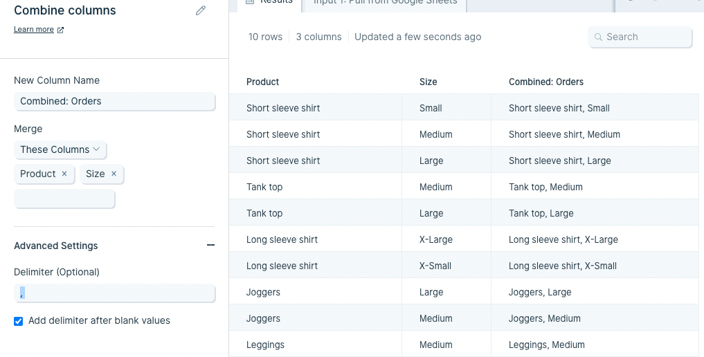Click the empty add-column field under Merge
This screenshot has height=357, width=704.
coord(64,199)
